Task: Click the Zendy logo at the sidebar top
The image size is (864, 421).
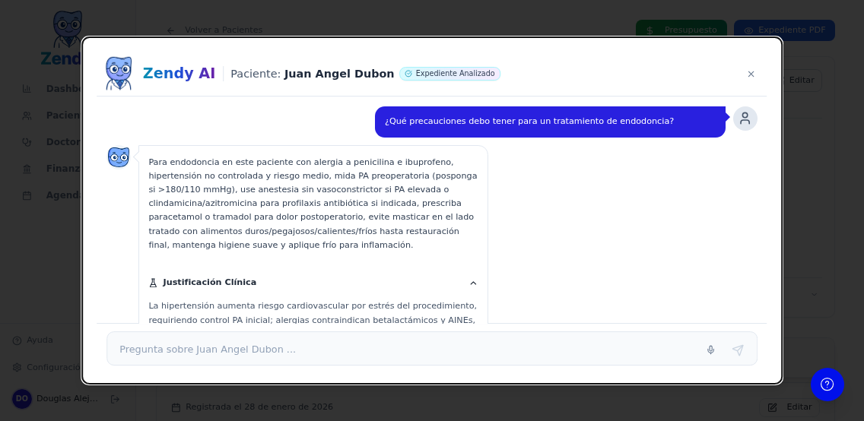Action: 67,37
